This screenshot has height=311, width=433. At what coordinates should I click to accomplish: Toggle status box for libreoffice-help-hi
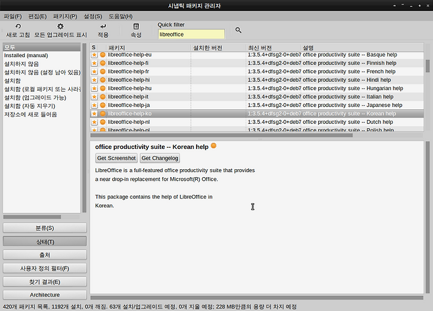(x=94, y=80)
